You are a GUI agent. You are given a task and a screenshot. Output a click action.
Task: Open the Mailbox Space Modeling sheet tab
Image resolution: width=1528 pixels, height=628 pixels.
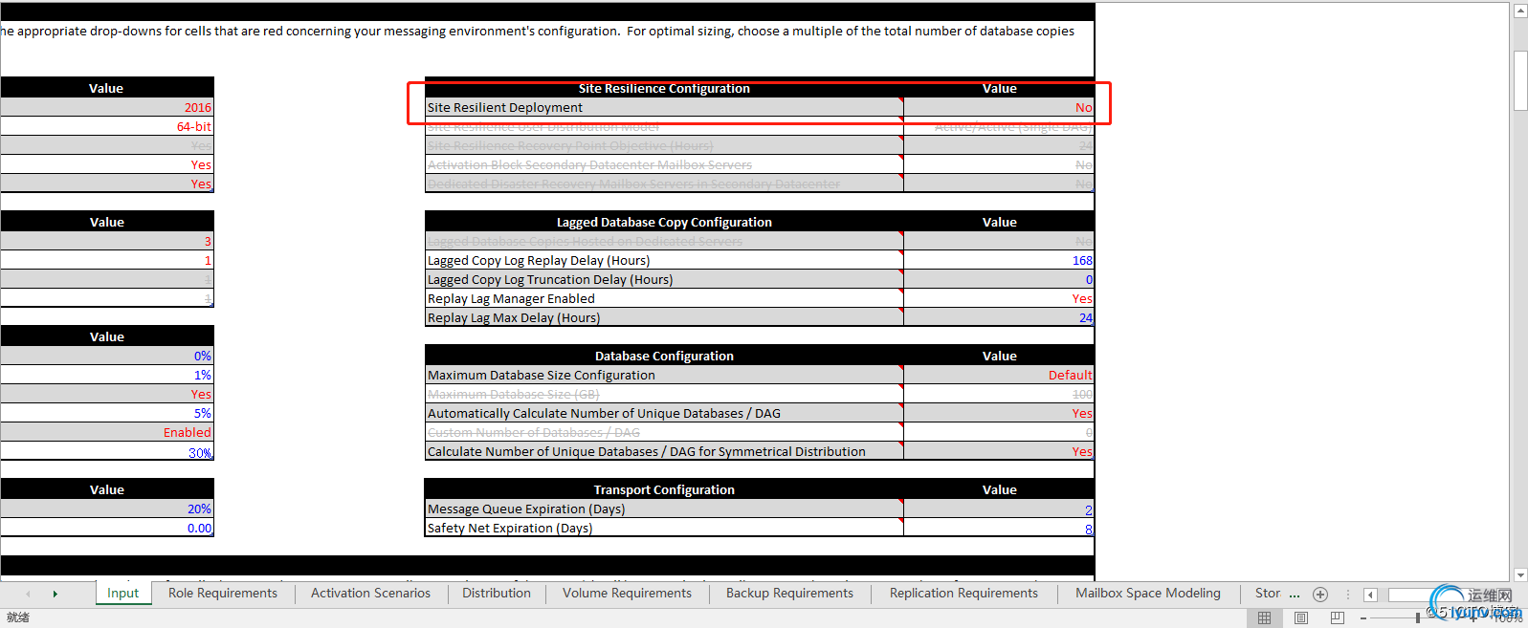[x=1148, y=594]
